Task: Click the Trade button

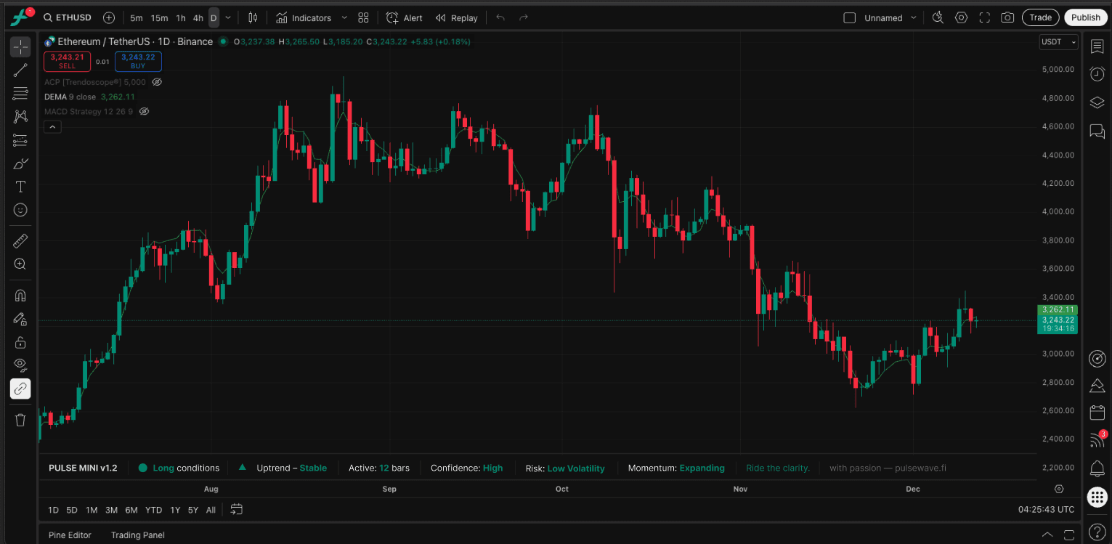Action: [1040, 17]
